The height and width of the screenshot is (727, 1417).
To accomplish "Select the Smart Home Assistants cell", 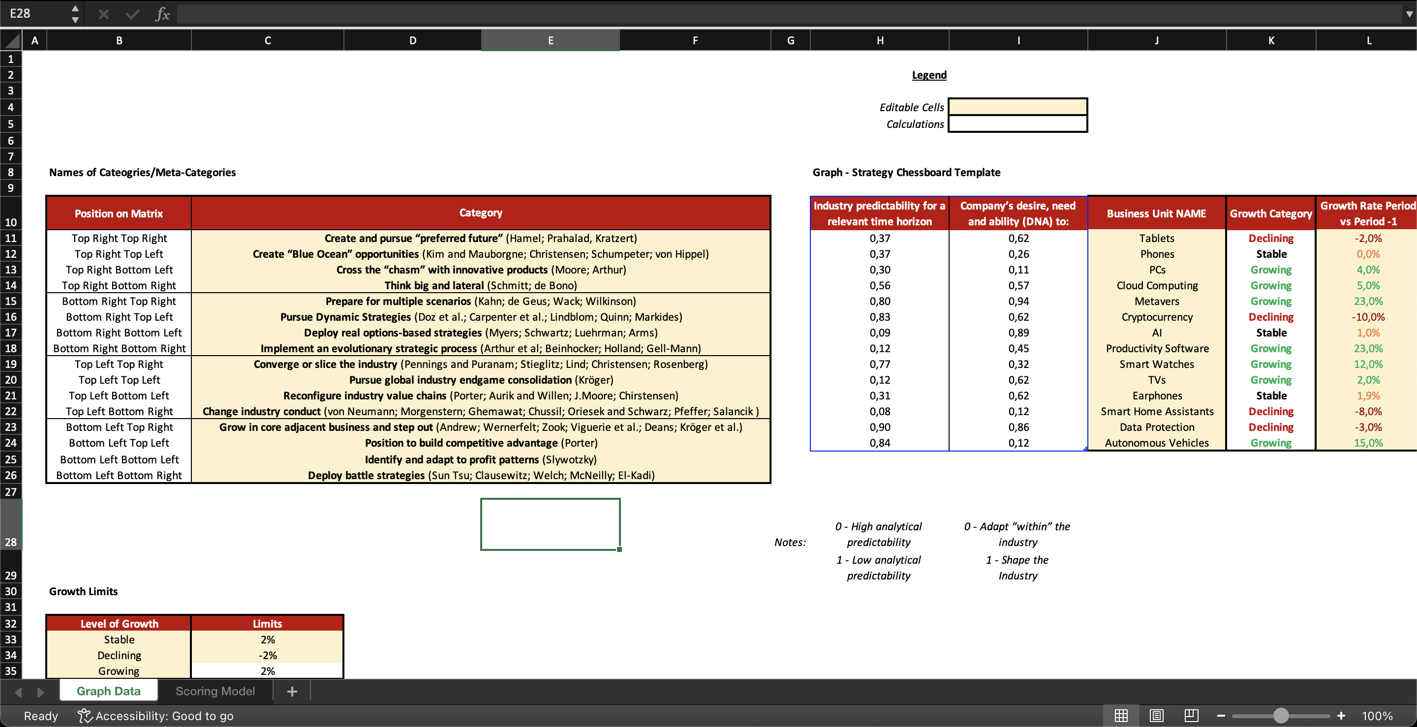I will (x=1156, y=411).
